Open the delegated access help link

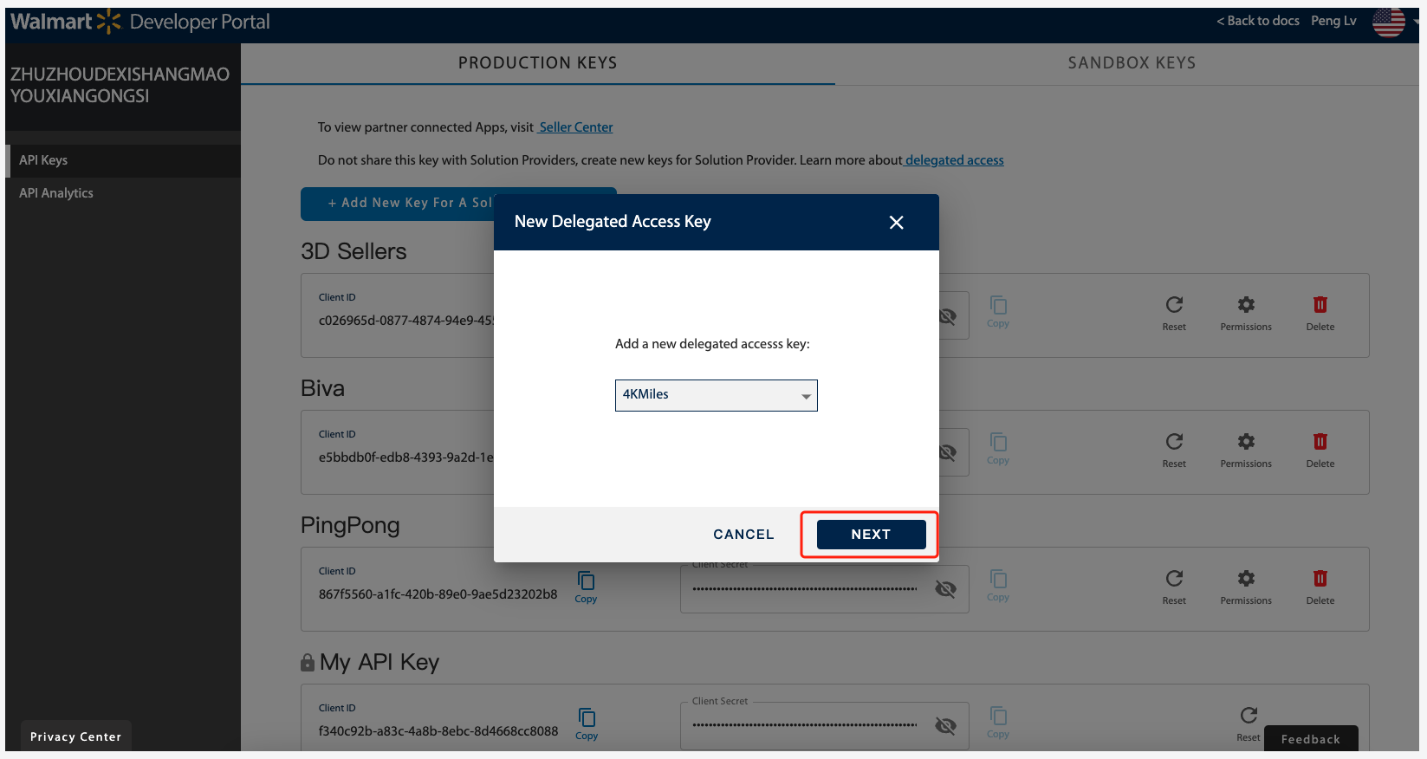point(954,160)
